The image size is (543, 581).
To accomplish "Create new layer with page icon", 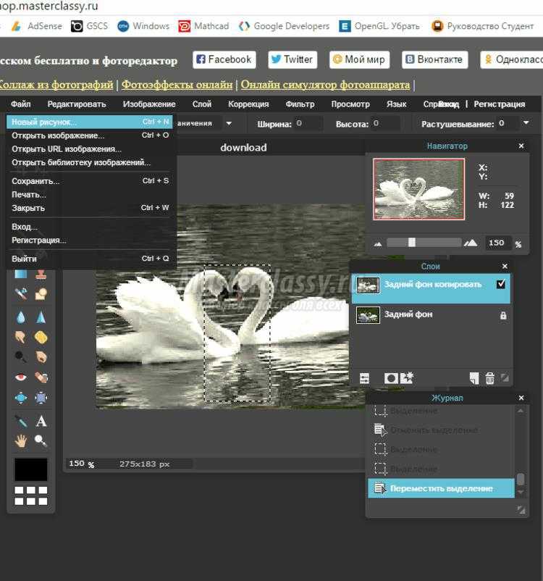I will (473, 378).
